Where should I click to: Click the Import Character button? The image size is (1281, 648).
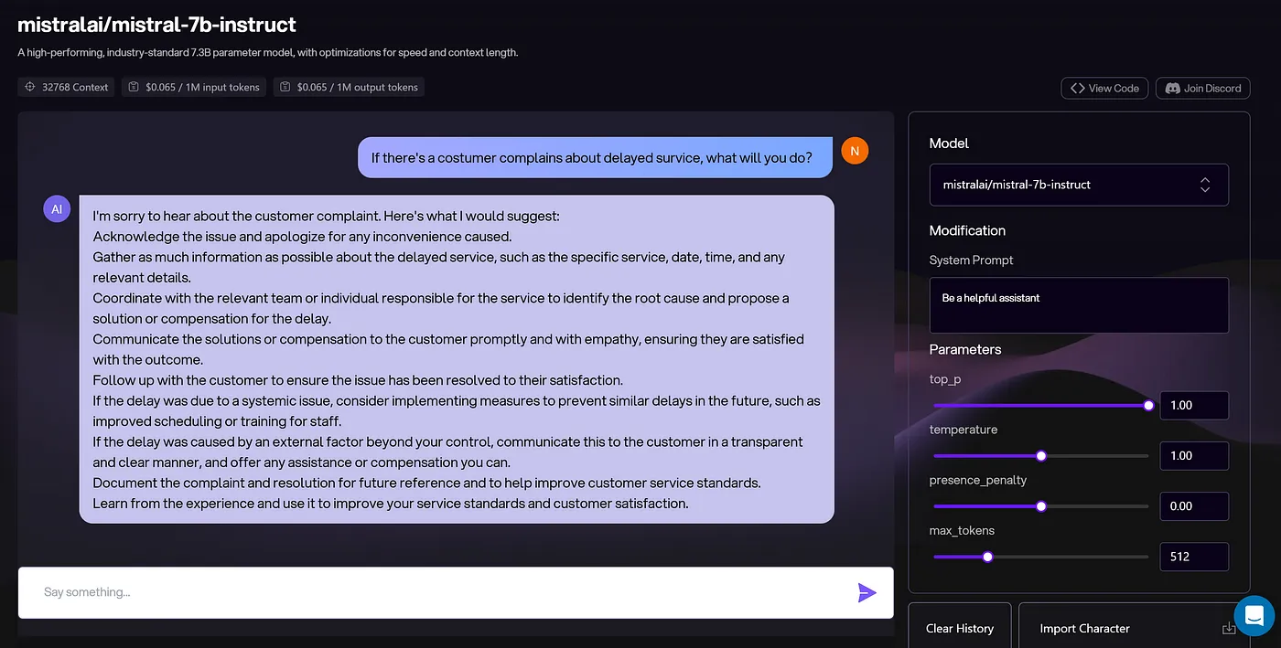pos(1084,628)
